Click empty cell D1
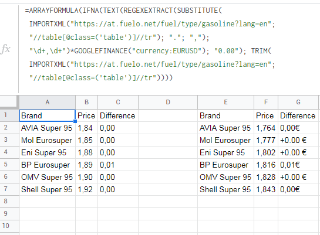The width and height of the screenshot is (320, 235). pos(168,115)
